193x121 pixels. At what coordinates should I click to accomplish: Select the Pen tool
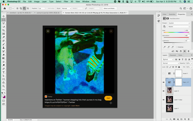point(4,69)
